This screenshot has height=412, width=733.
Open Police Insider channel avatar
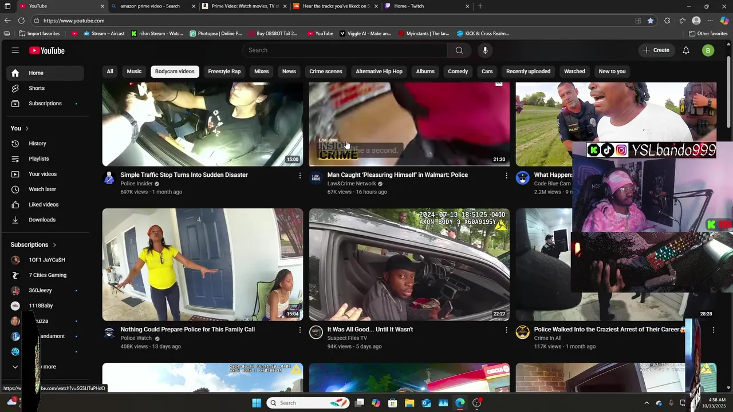pyautogui.click(x=109, y=178)
